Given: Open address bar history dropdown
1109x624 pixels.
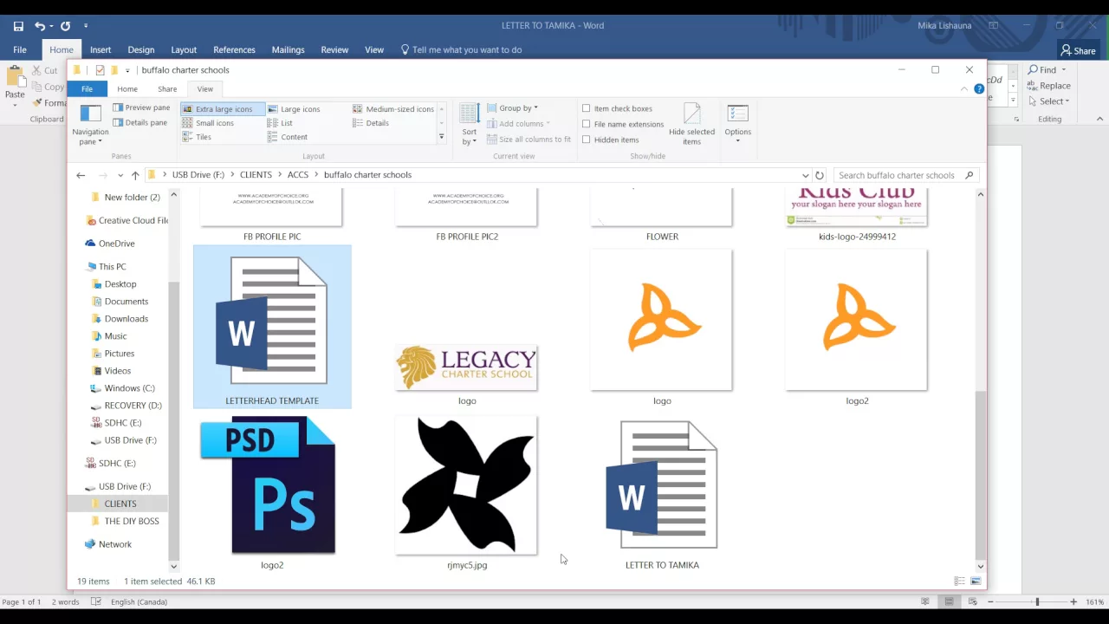Looking at the screenshot, I should 806,175.
